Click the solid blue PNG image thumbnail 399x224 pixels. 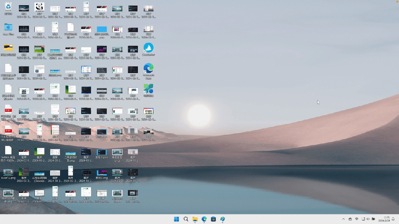pyautogui.click(x=102, y=29)
